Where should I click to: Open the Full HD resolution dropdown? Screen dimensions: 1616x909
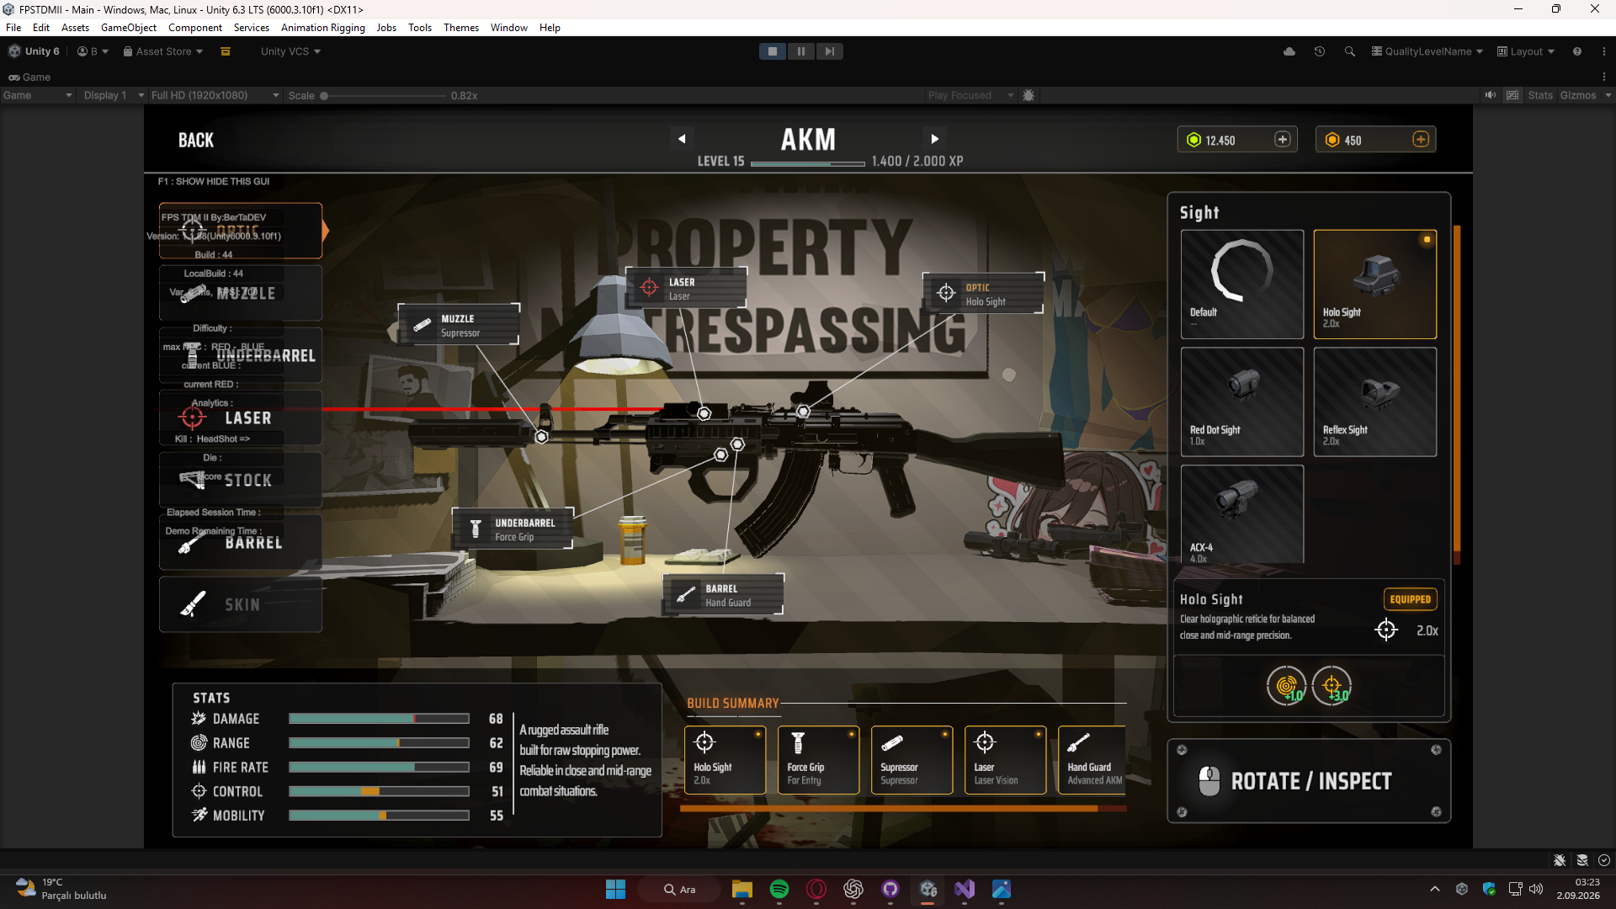tap(215, 95)
